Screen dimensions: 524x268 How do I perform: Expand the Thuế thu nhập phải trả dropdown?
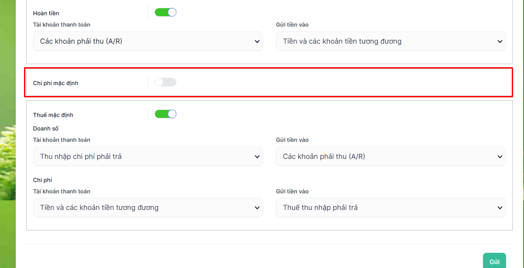point(390,208)
